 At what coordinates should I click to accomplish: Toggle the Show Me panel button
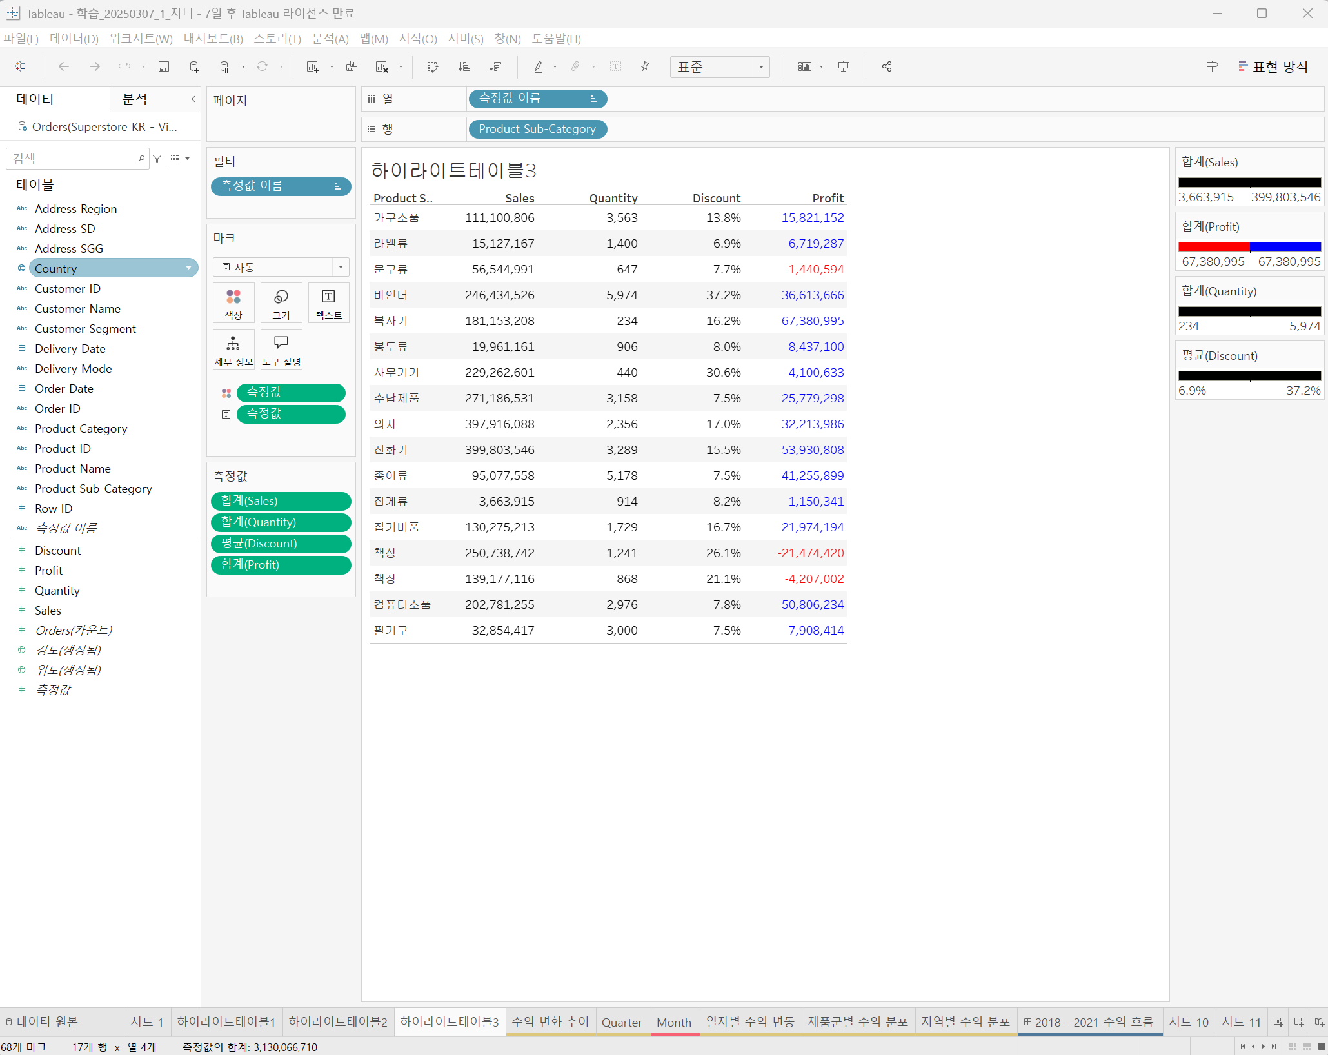1273,66
